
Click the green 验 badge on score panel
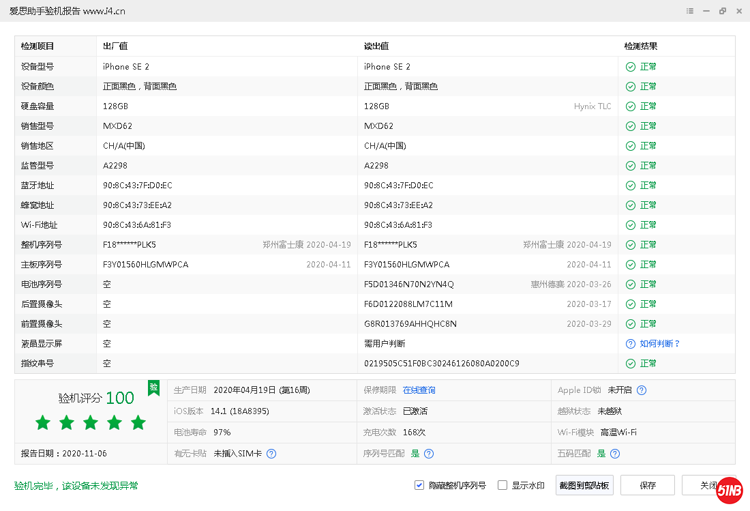pos(154,388)
